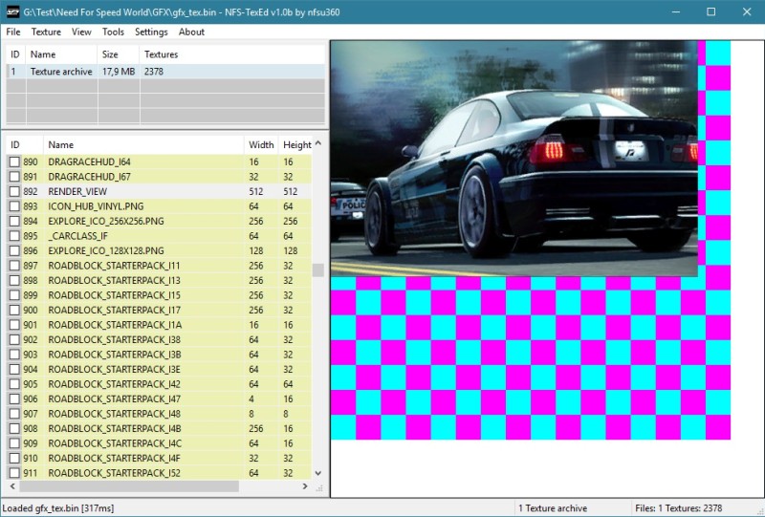Tick checkbox for _CARCLASS_IF
This screenshot has width=765, height=517.
point(14,236)
